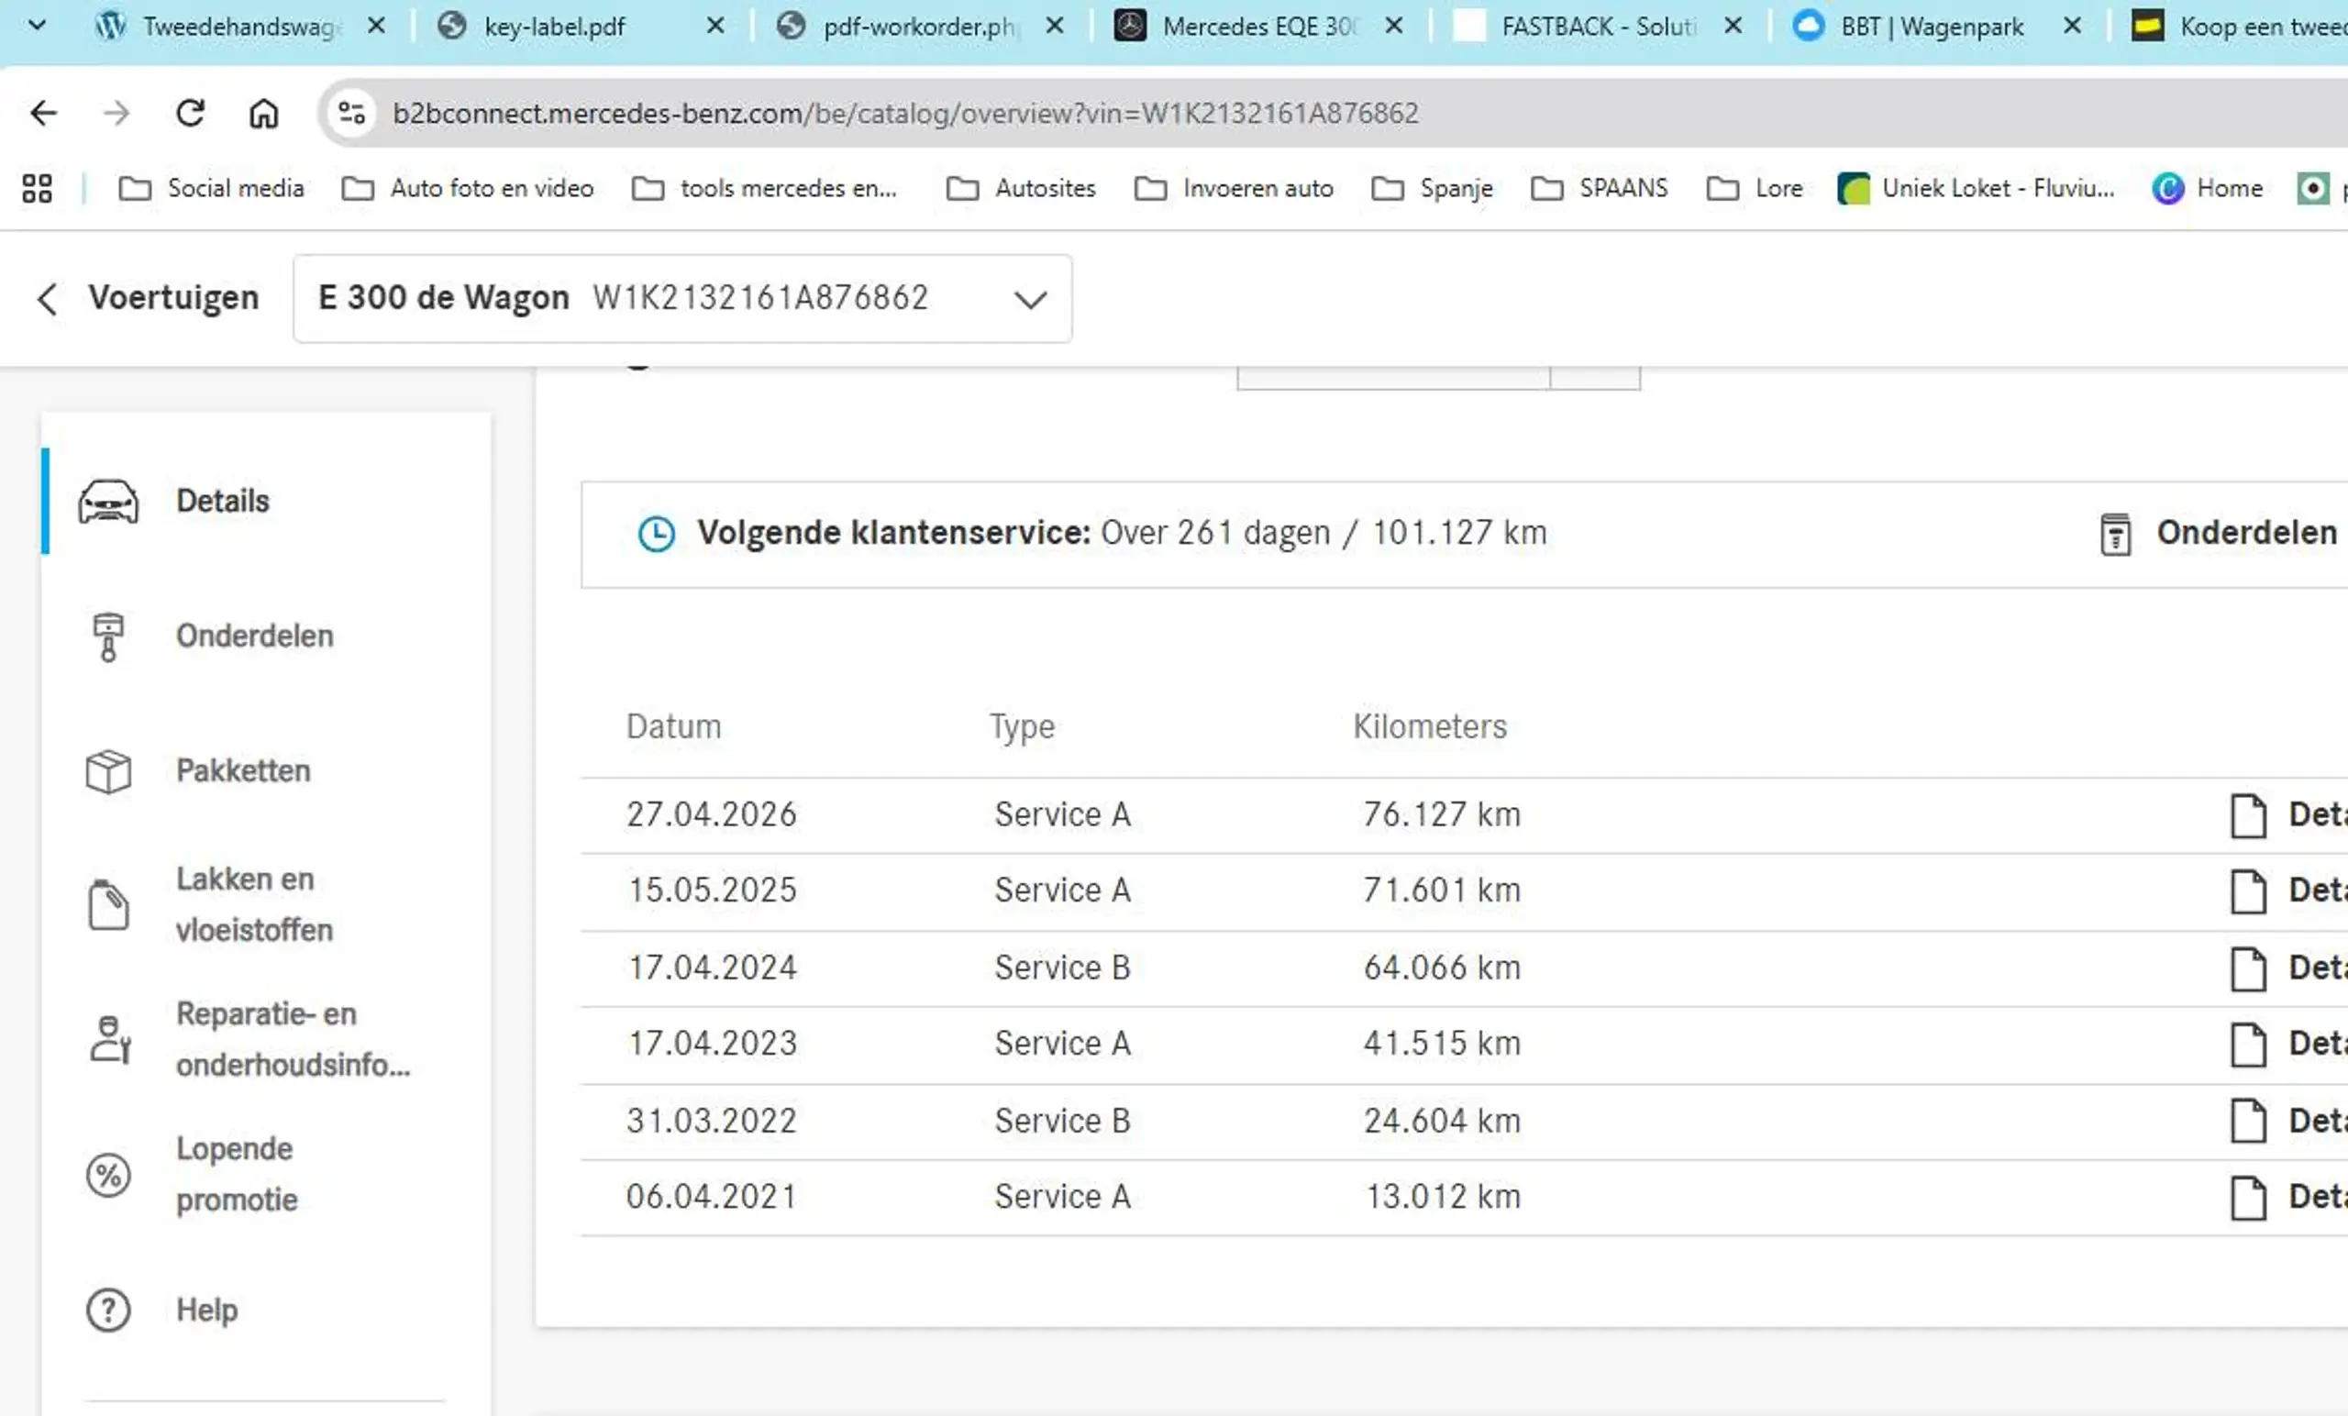This screenshot has height=1416, width=2348.
Task: Open details document icon for 27.04.2026 service
Action: click(x=2249, y=815)
